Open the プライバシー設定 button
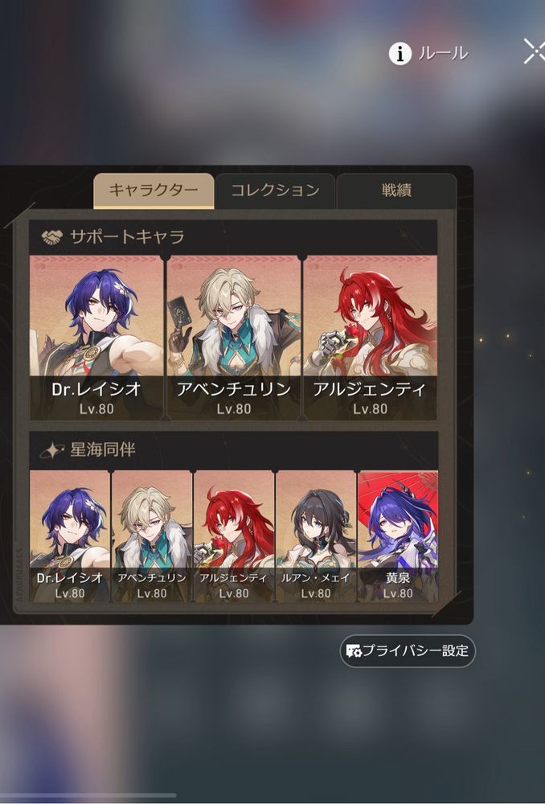The height and width of the screenshot is (804, 545). click(x=408, y=651)
